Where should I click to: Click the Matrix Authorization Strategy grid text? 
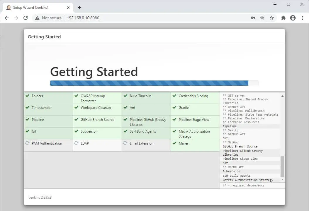(194, 134)
